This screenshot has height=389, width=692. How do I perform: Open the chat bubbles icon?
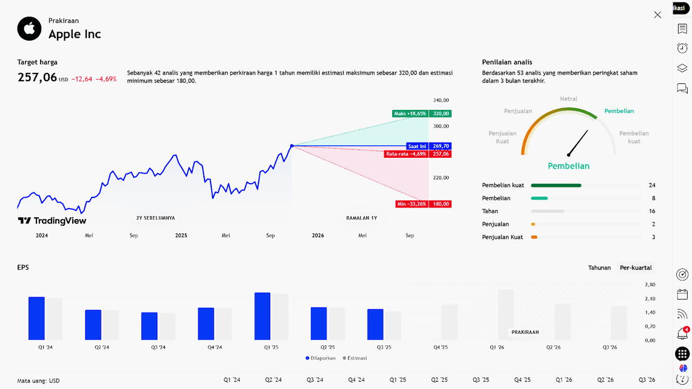682,89
